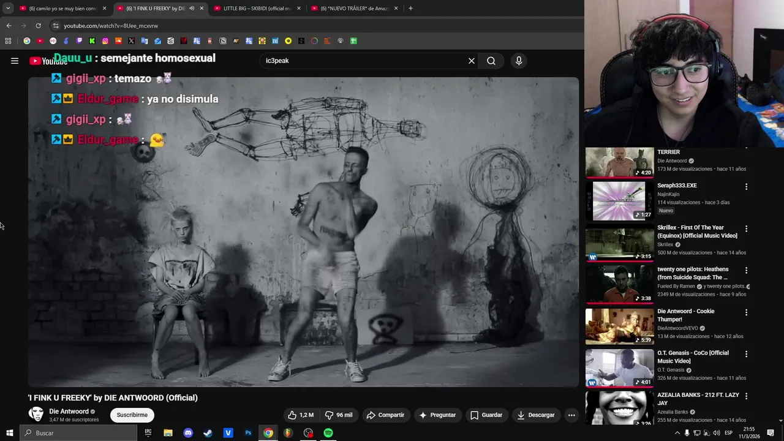
Task: Open the TERRIER video thumbnail
Action: click(619, 162)
